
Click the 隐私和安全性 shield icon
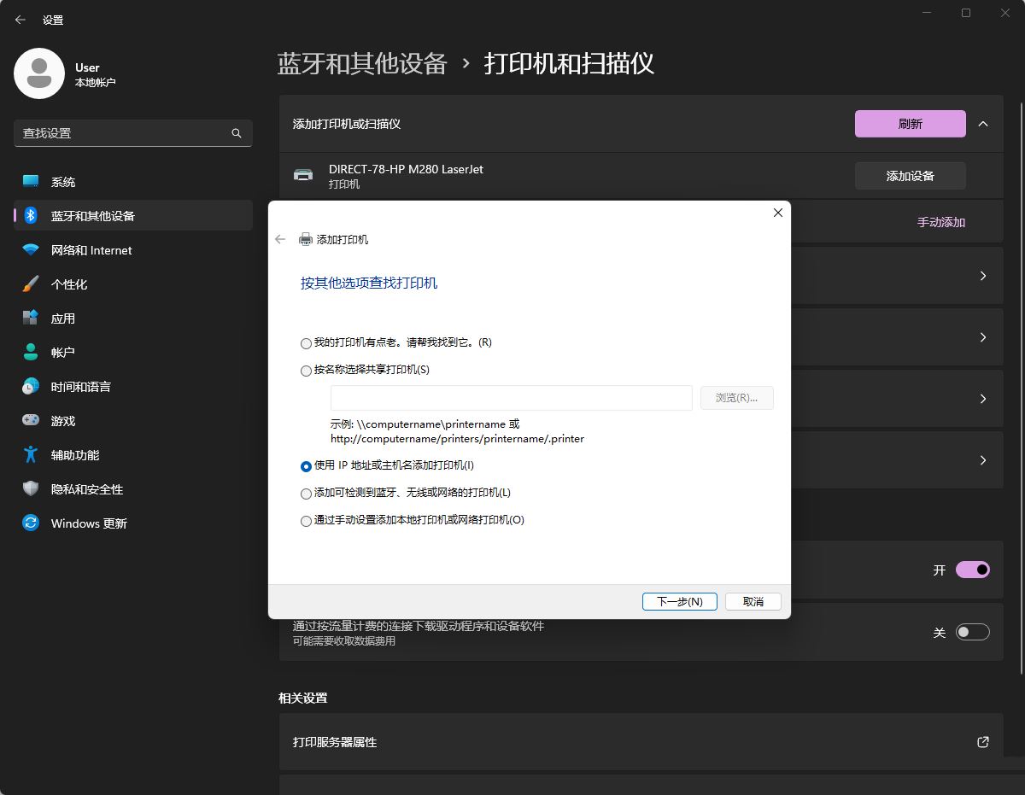[31, 488]
